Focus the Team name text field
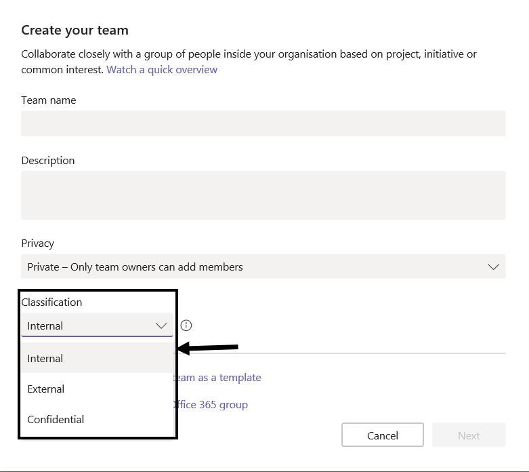Viewport: 529px width, 472px height. point(263,123)
